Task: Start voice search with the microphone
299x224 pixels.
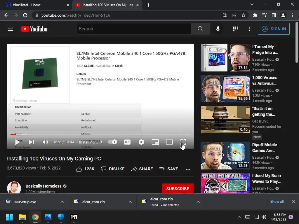Action: [x=218, y=29]
